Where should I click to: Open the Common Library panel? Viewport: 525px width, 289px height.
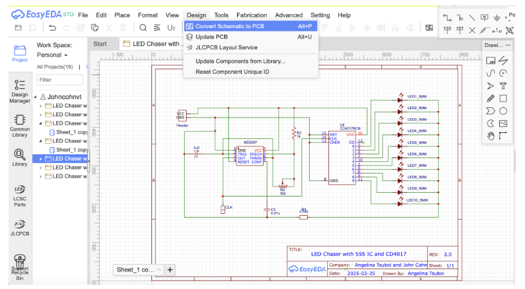(19, 125)
